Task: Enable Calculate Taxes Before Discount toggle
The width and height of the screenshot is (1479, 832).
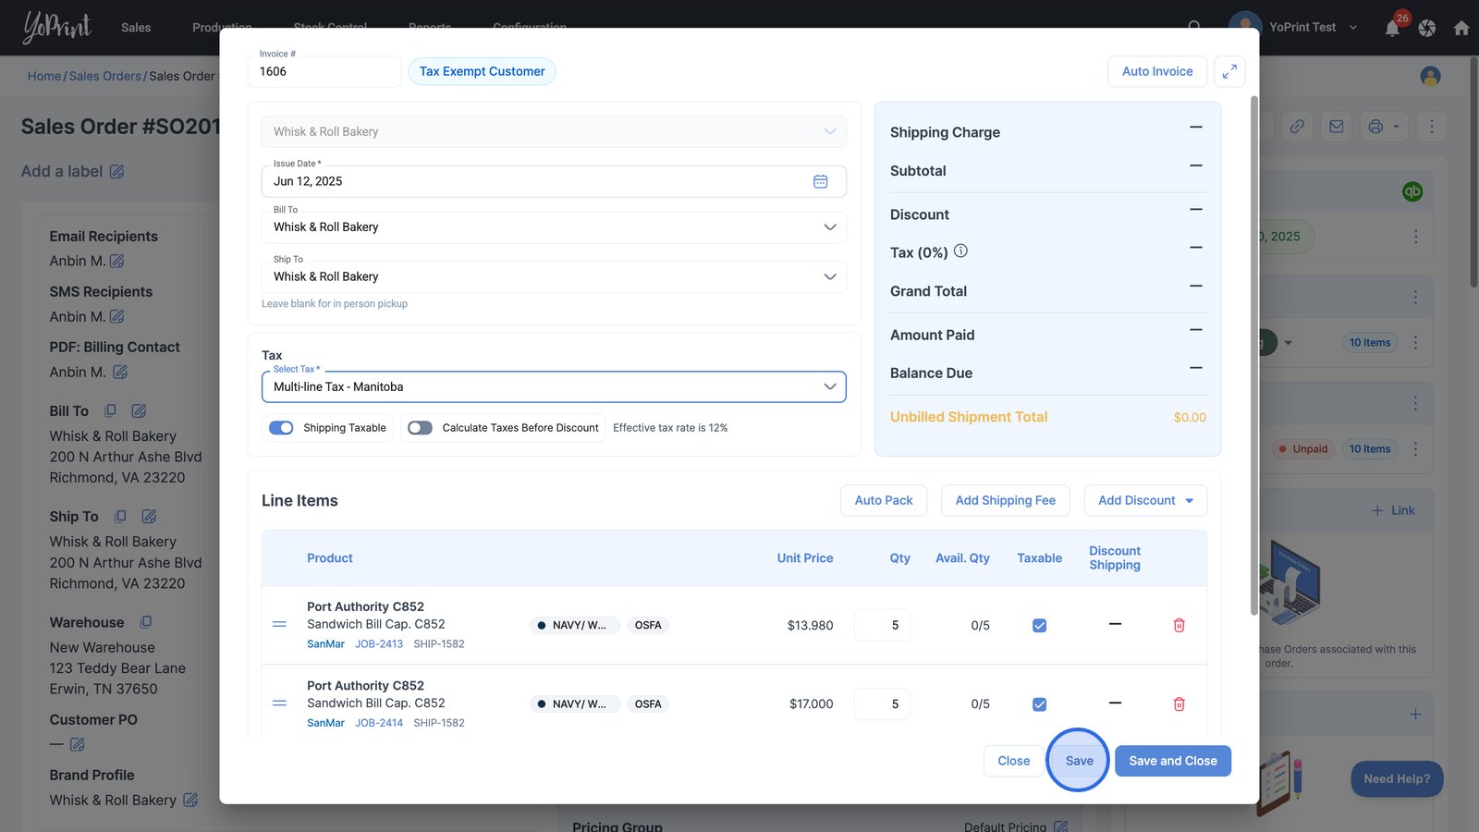Action: [x=421, y=428]
